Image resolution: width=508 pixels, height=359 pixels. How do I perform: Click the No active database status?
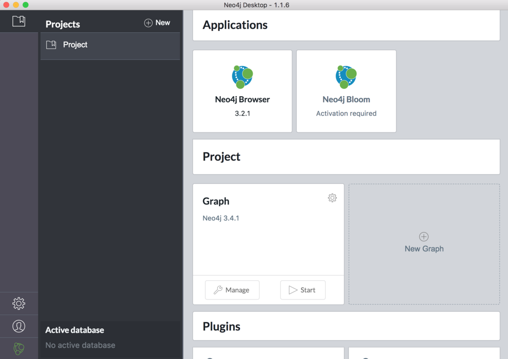coord(80,345)
